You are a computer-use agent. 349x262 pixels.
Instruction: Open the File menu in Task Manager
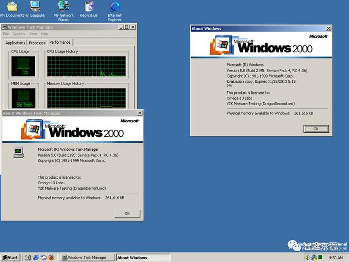(x=6, y=34)
